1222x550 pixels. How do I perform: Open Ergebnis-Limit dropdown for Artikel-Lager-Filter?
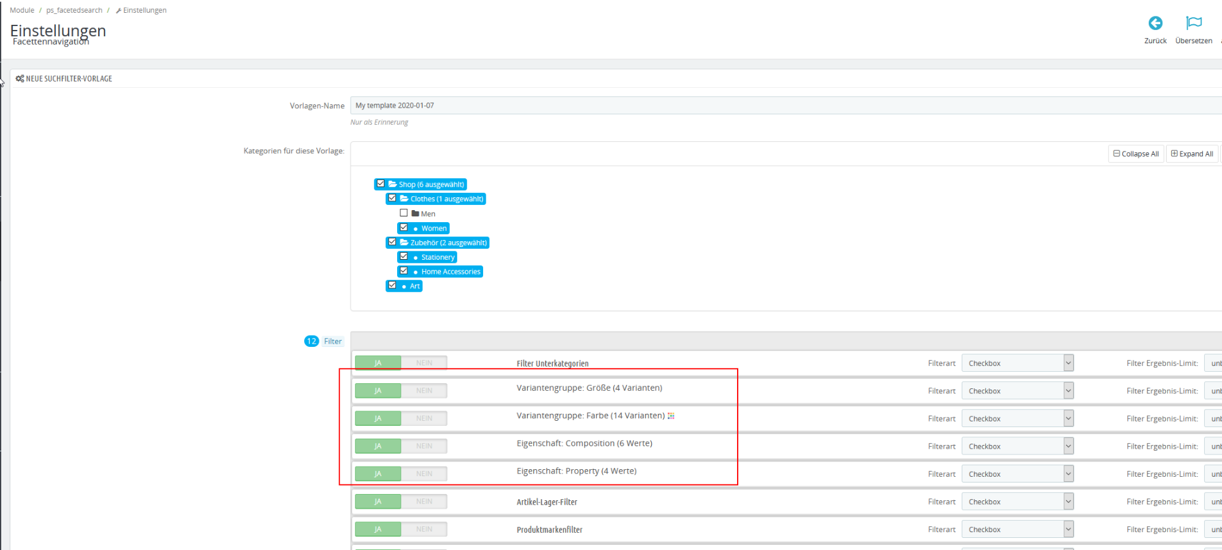pyautogui.click(x=1213, y=502)
